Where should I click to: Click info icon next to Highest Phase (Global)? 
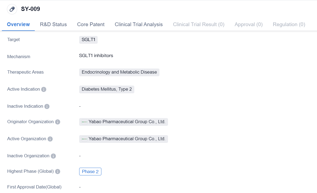click(x=58, y=171)
